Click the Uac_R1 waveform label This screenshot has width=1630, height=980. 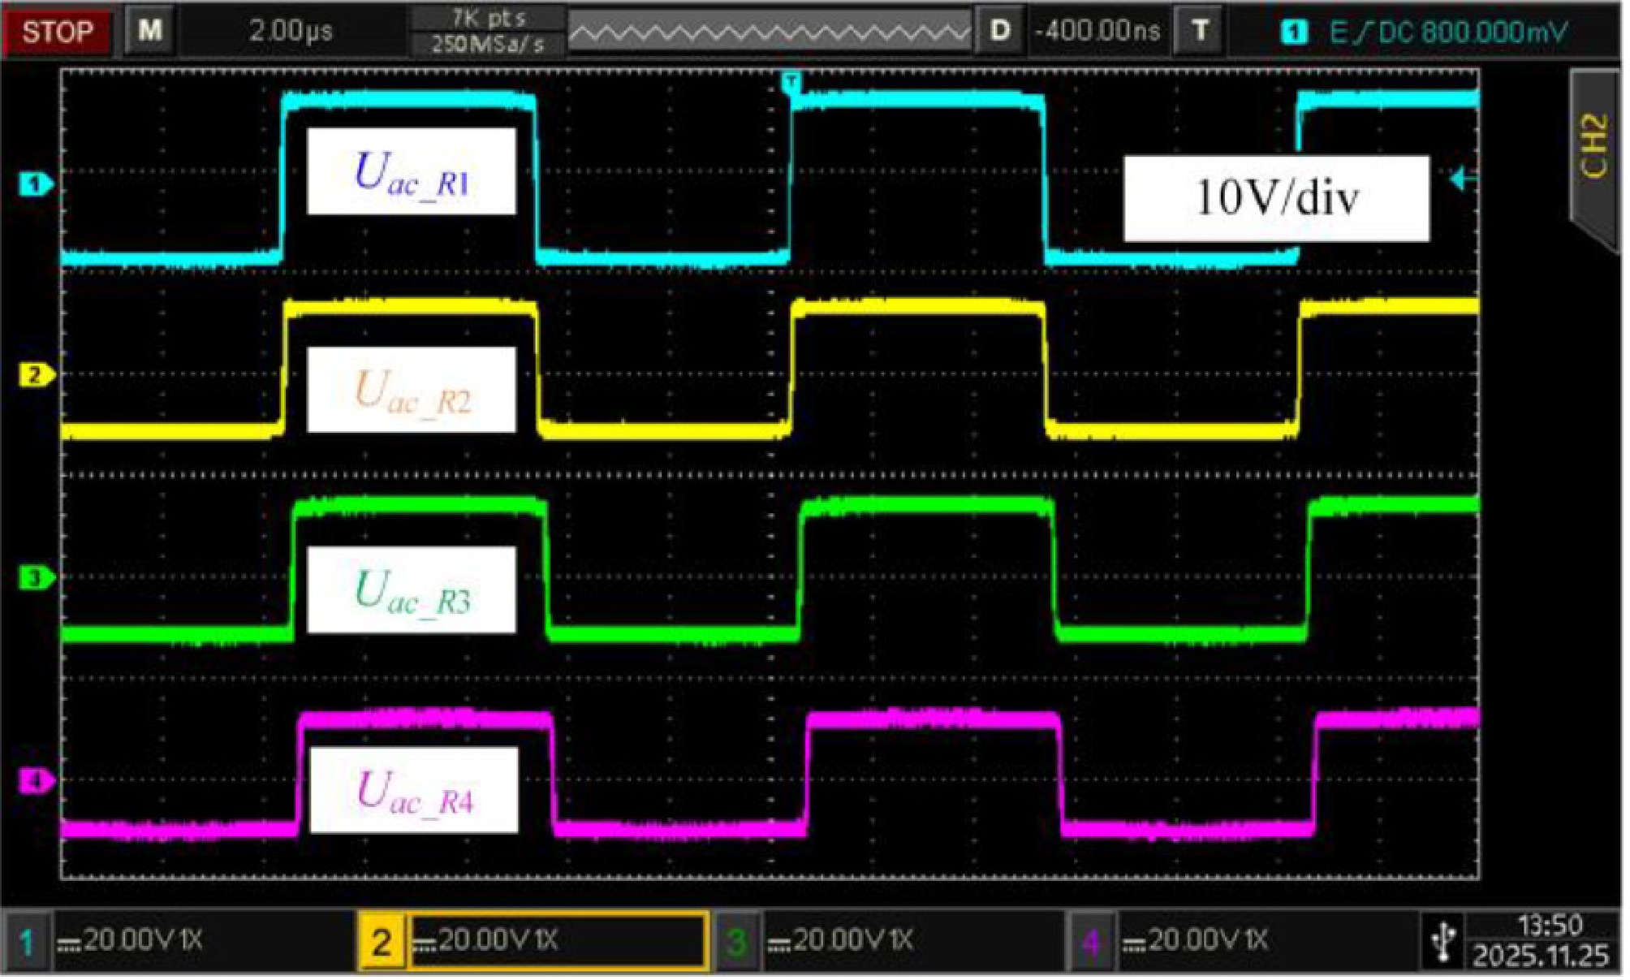click(x=412, y=171)
